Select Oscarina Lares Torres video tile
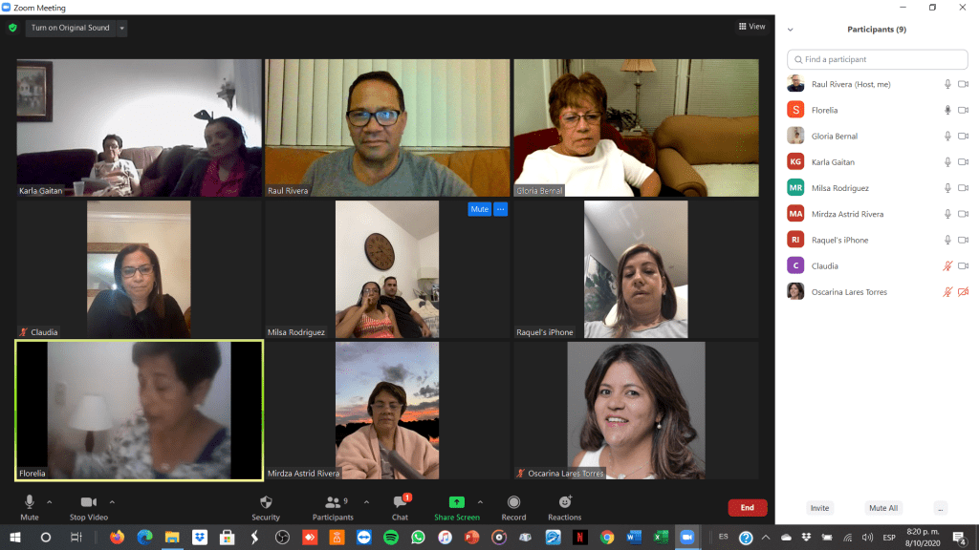 coord(636,411)
